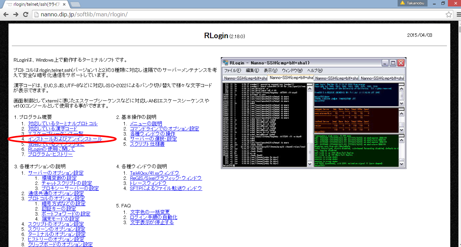Open the ログイン手順の自動化 FAQ link

(x=154, y=217)
